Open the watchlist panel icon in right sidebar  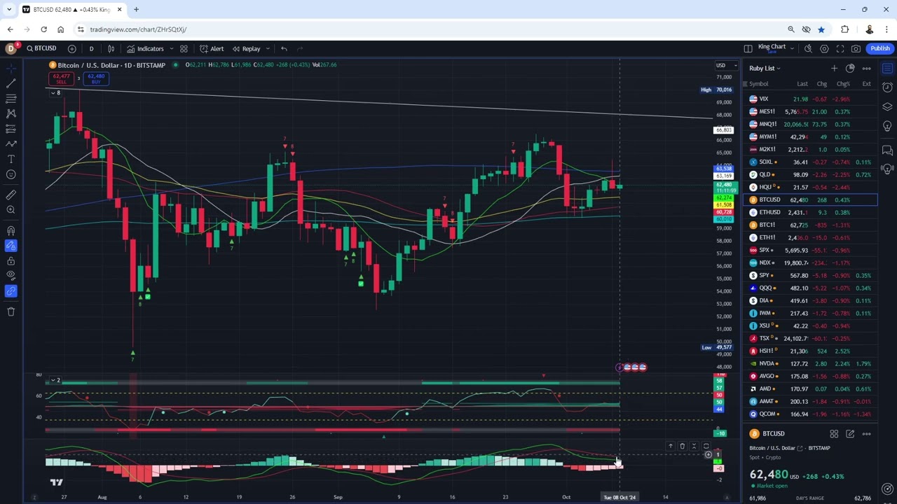click(887, 68)
